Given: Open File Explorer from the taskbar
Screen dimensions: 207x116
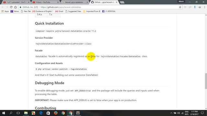Looking at the screenshot, I should pyautogui.click(x=26, y=113).
